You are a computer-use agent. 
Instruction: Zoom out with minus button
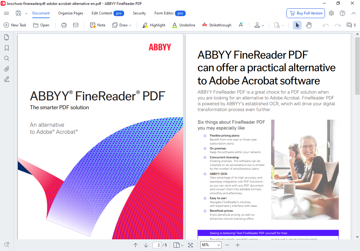[227, 245]
